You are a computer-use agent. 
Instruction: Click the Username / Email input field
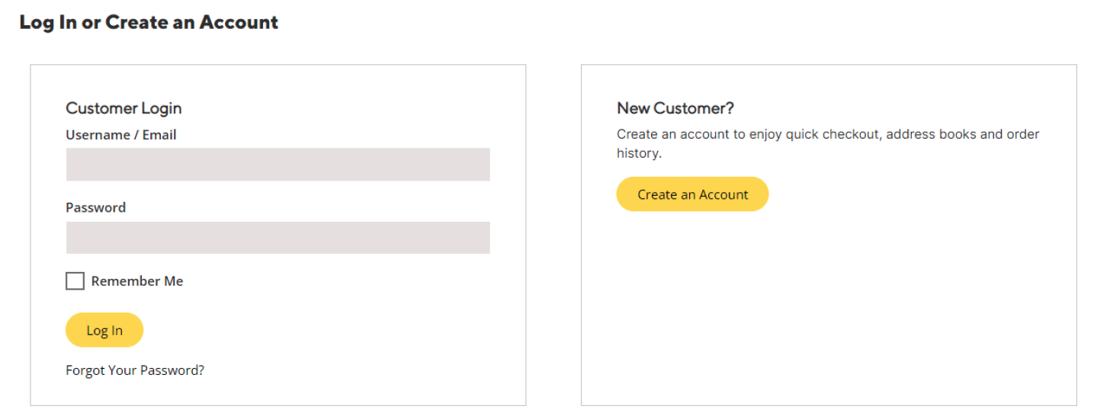pyautogui.click(x=278, y=165)
